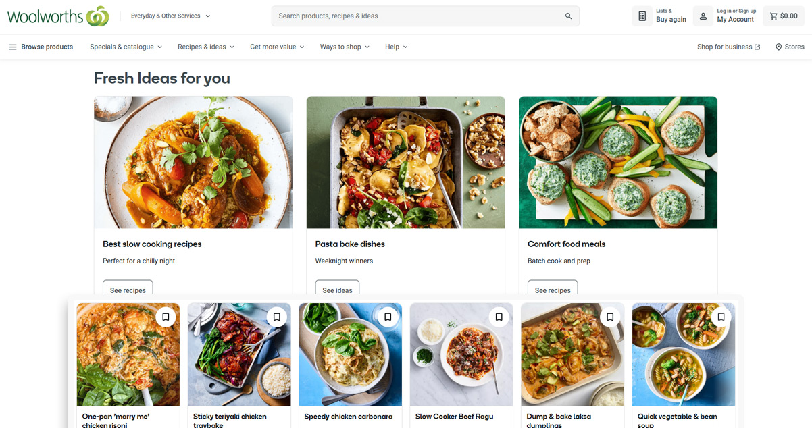812x428 pixels.
Task: Expand Specials & catalogue menu
Action: (126, 47)
